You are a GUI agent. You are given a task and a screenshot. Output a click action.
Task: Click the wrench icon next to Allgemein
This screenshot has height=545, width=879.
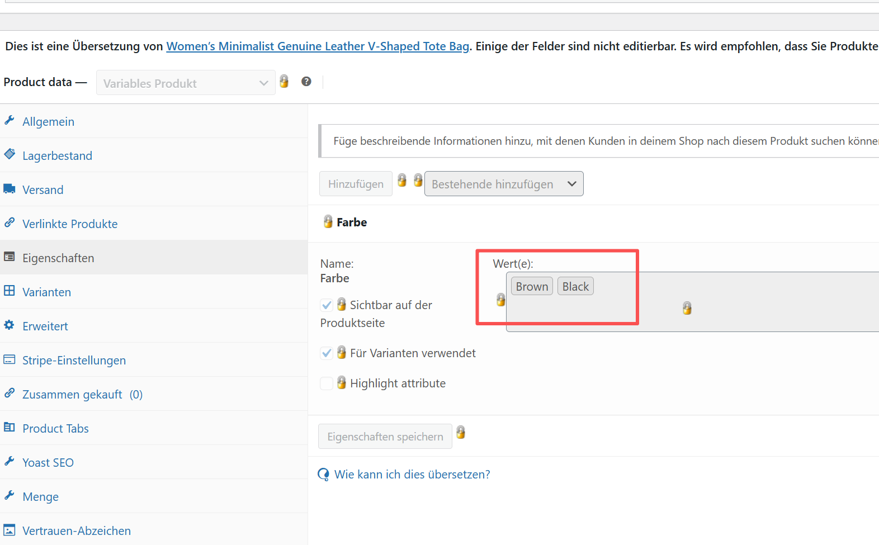[x=10, y=121]
